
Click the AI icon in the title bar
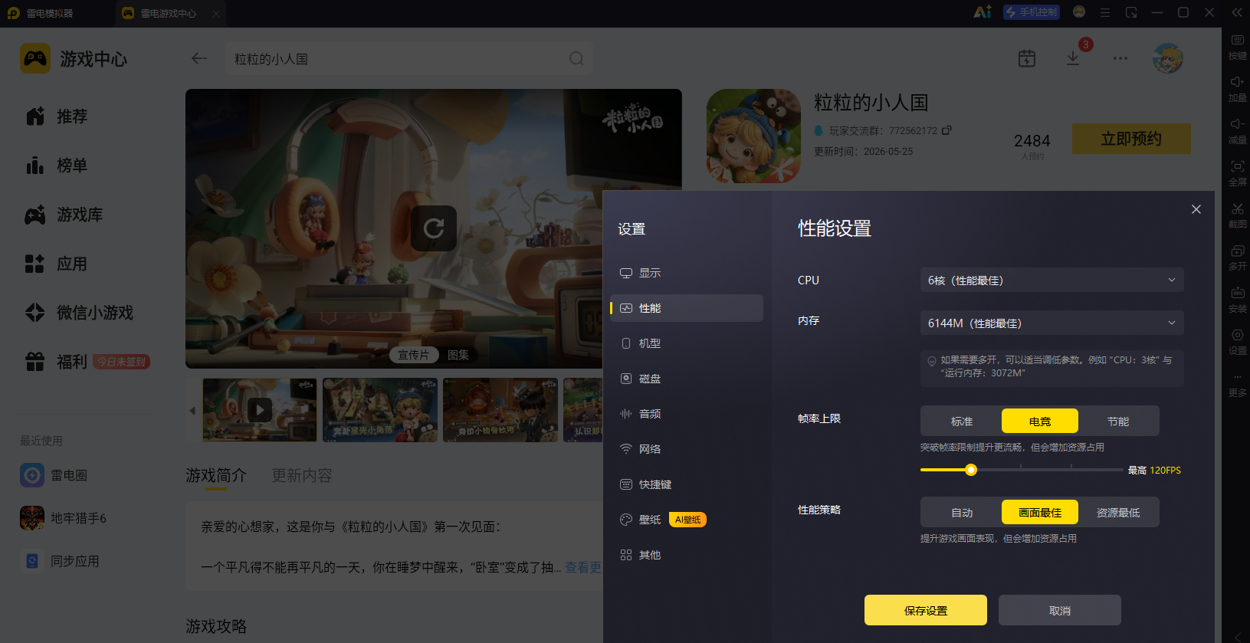click(982, 12)
